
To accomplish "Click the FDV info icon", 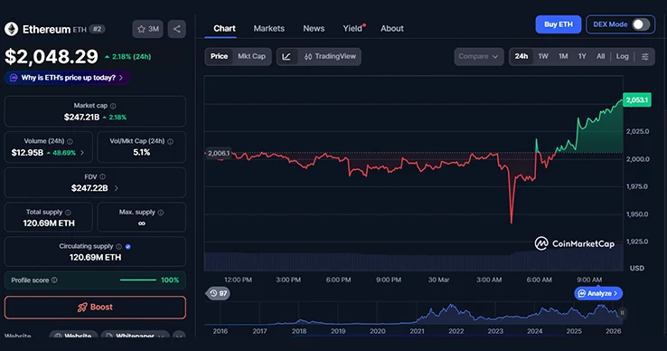I will coord(102,176).
